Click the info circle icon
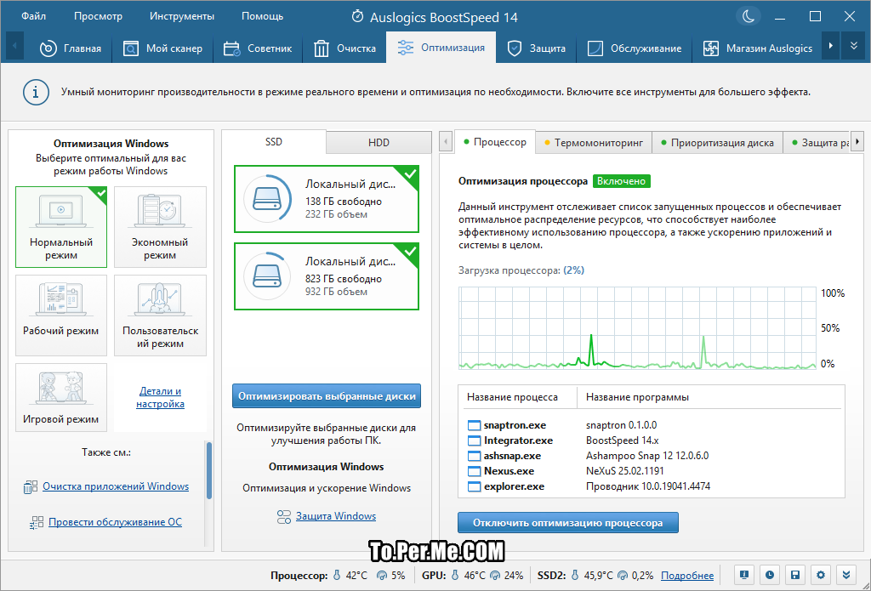The image size is (871, 591). (x=36, y=92)
